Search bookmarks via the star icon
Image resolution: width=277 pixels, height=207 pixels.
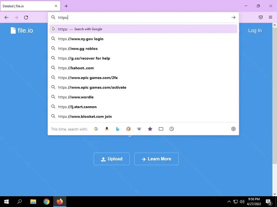coord(150,129)
